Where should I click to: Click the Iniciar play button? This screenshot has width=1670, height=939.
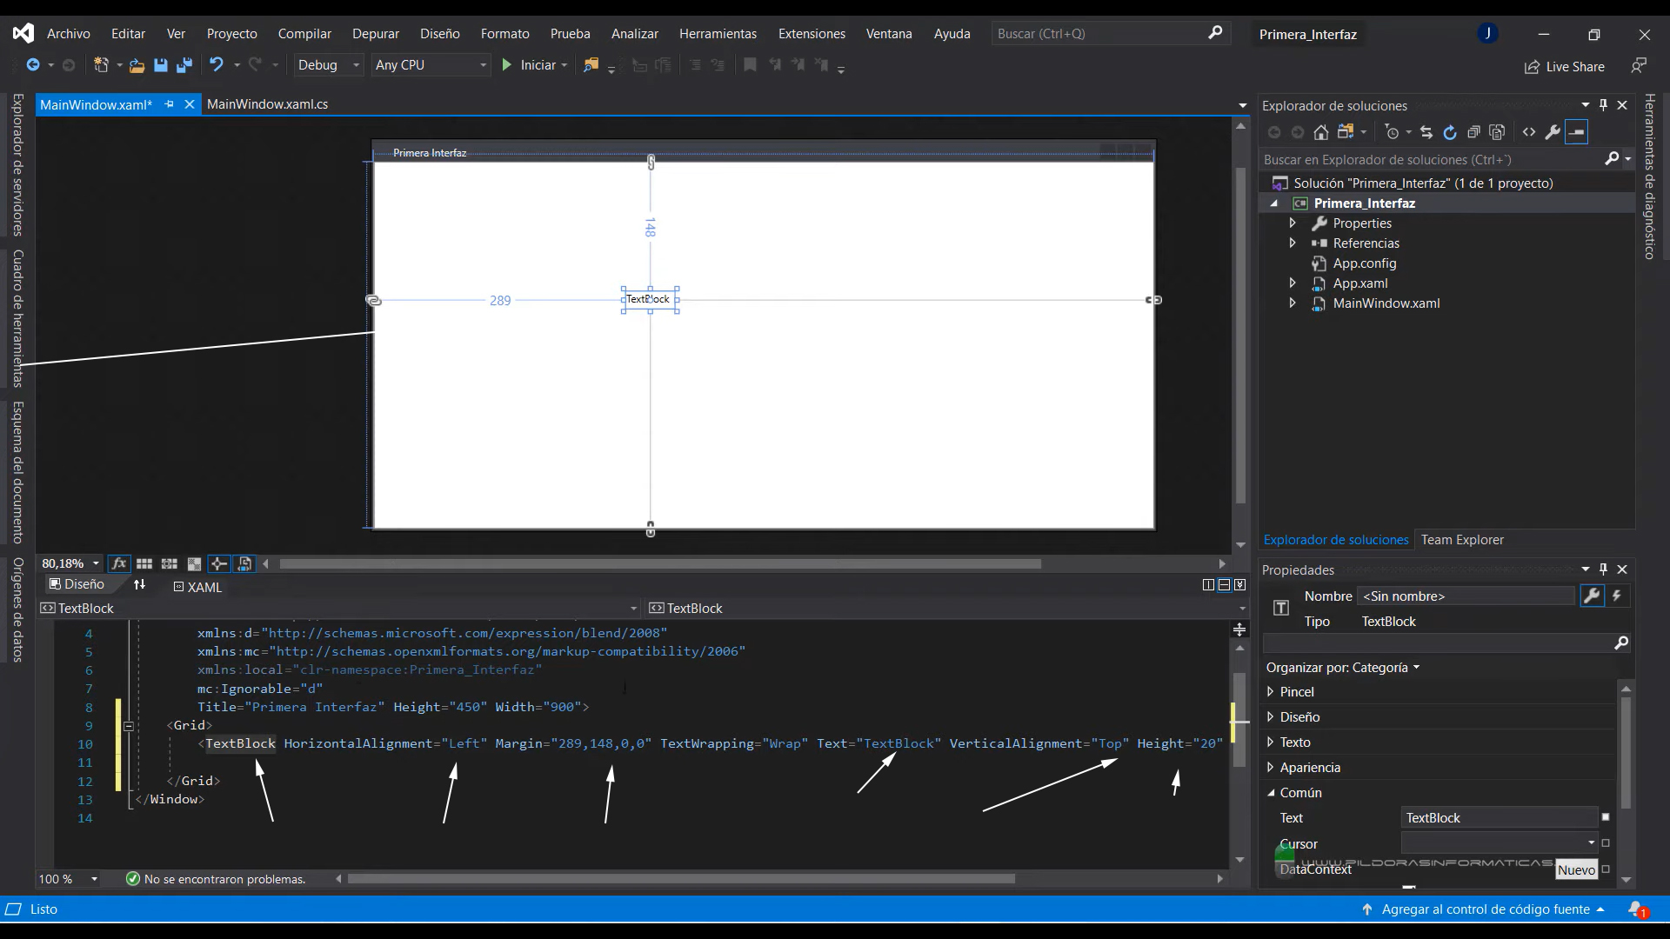click(507, 65)
